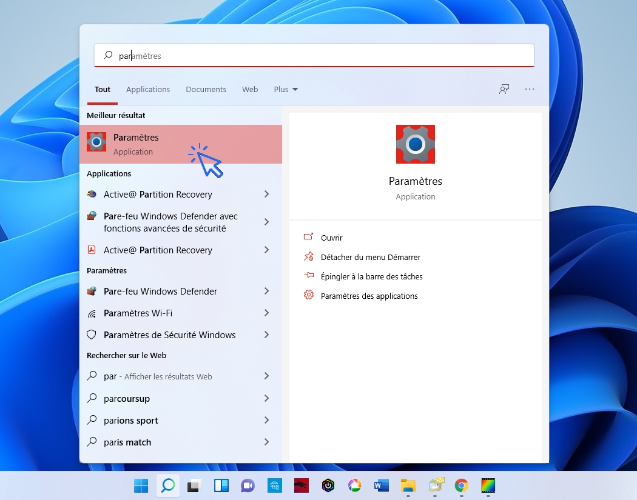The width and height of the screenshot is (637, 500).
Task: Launch Google Chrome from the taskbar
Action: 462,485
